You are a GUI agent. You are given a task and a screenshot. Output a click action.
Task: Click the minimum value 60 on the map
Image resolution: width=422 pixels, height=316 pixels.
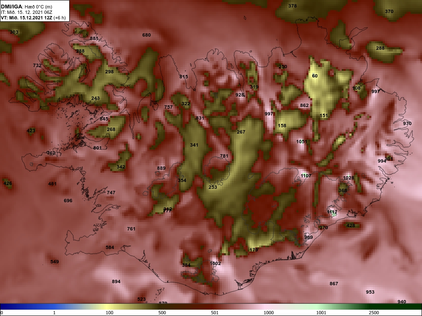point(315,76)
